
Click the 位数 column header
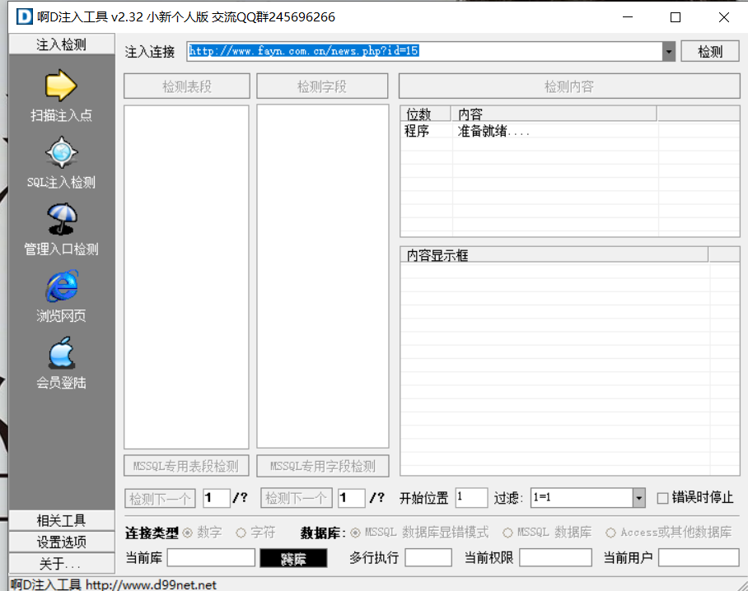click(426, 114)
